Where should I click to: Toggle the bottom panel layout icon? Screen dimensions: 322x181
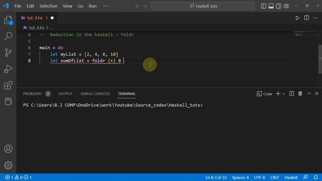coord(271,6)
